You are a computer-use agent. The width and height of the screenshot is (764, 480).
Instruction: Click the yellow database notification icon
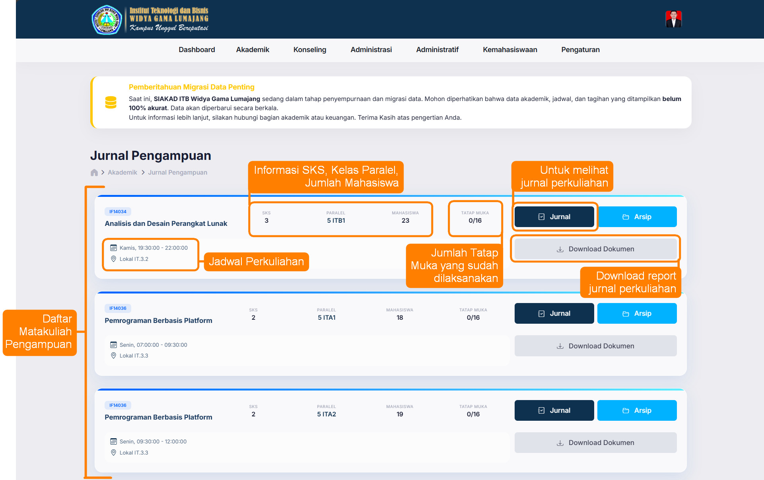[x=111, y=102]
